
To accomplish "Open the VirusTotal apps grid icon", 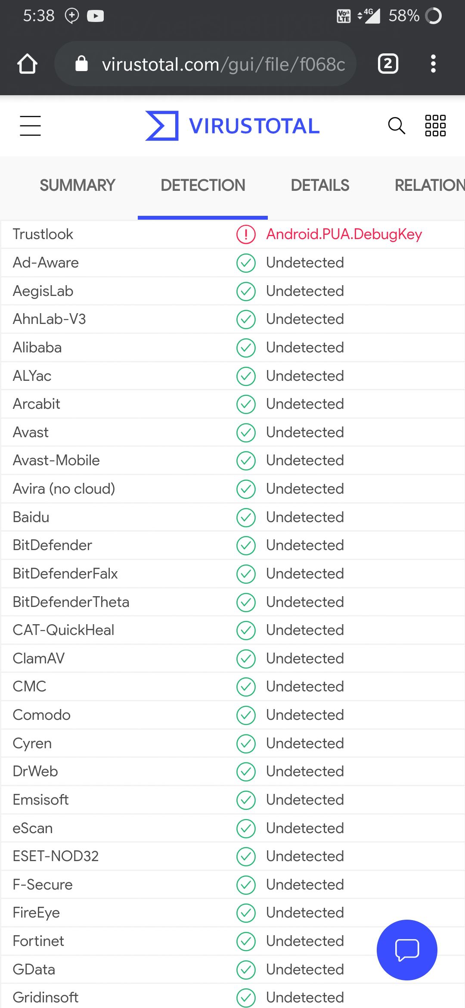I will [435, 126].
